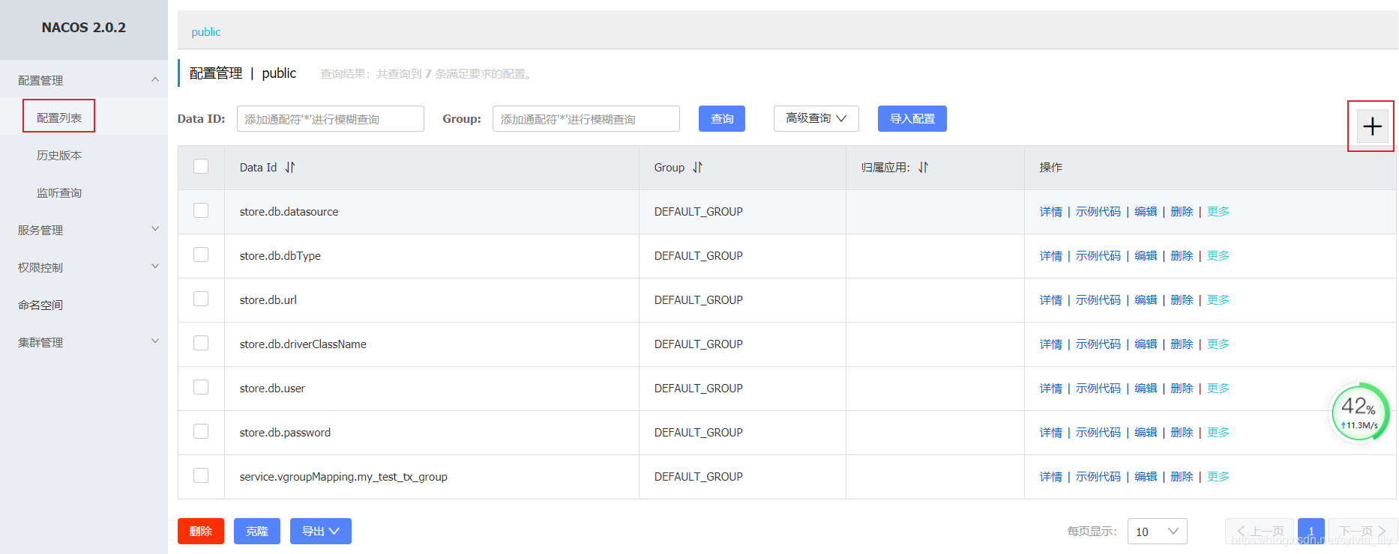Click 删除 for store.db.driverClassName
Image resolution: width=1399 pixels, height=554 pixels.
(x=1182, y=344)
